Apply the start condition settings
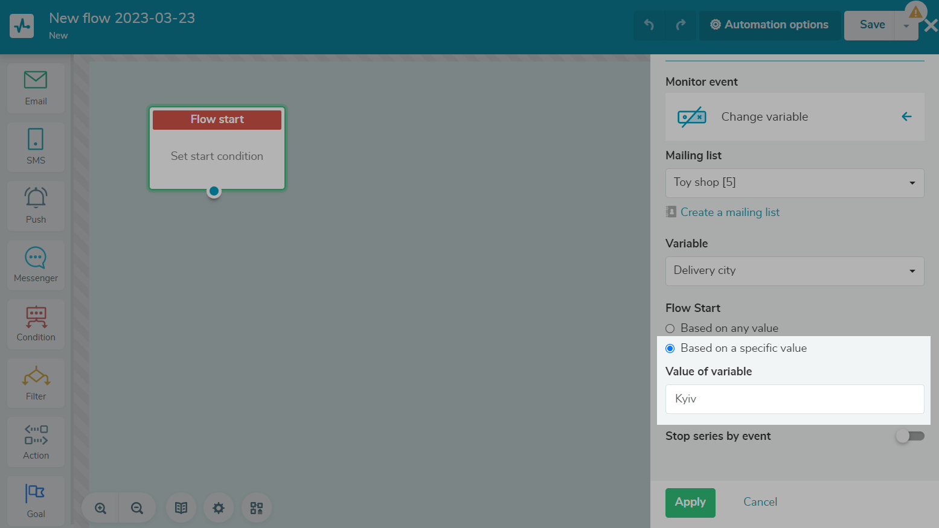Screen dimensions: 939x528 [x=690, y=503]
